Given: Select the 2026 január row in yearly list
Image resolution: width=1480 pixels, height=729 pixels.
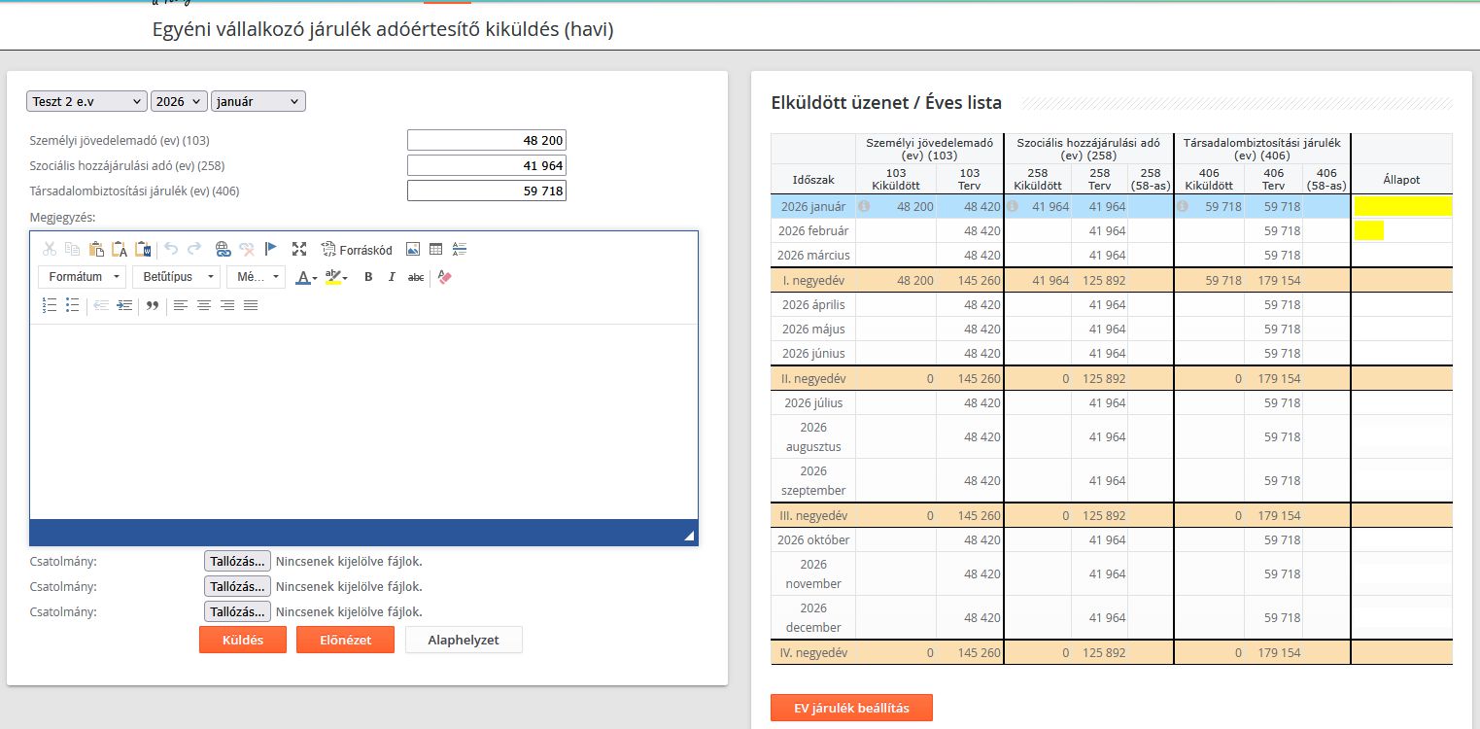Looking at the screenshot, I should coord(812,207).
